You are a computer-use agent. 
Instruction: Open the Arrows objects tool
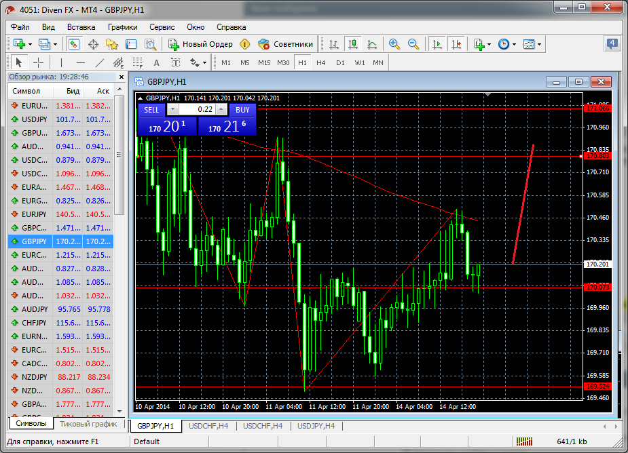195,62
